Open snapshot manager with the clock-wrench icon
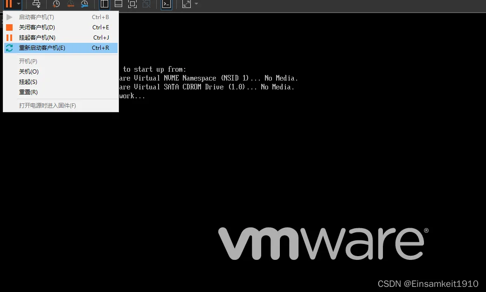486x292 pixels. pyautogui.click(x=84, y=4)
